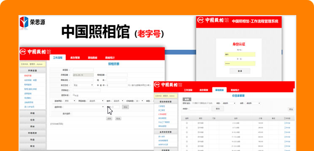Click the 查询 query button
Screen dimensions: 314x151
click(x=218, y=109)
